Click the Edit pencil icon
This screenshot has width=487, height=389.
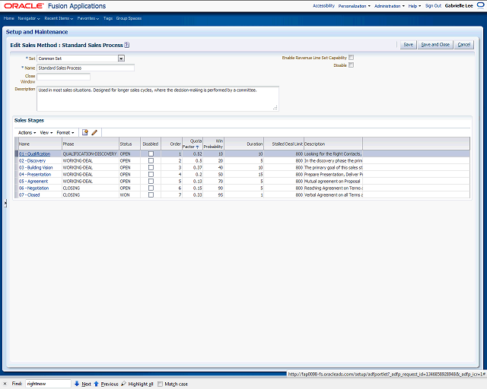pyautogui.click(x=94, y=132)
